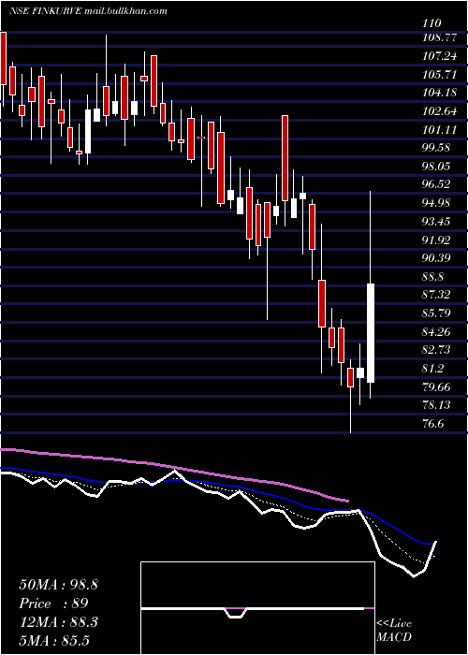Click the tall white last candlestick body
The height and width of the screenshot is (655, 468).
pos(371,333)
